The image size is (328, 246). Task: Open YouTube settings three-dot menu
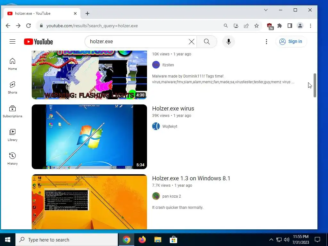pyautogui.click(x=266, y=42)
